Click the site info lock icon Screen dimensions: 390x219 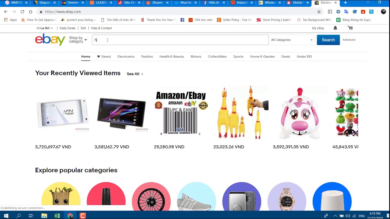(41, 12)
